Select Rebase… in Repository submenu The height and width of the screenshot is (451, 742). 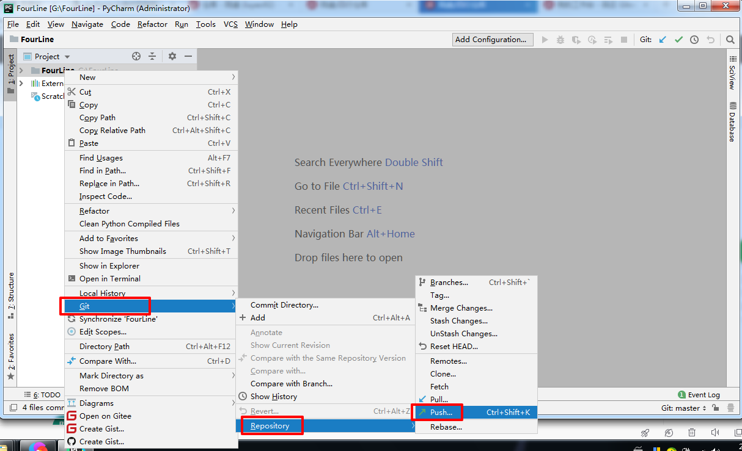(476, 427)
